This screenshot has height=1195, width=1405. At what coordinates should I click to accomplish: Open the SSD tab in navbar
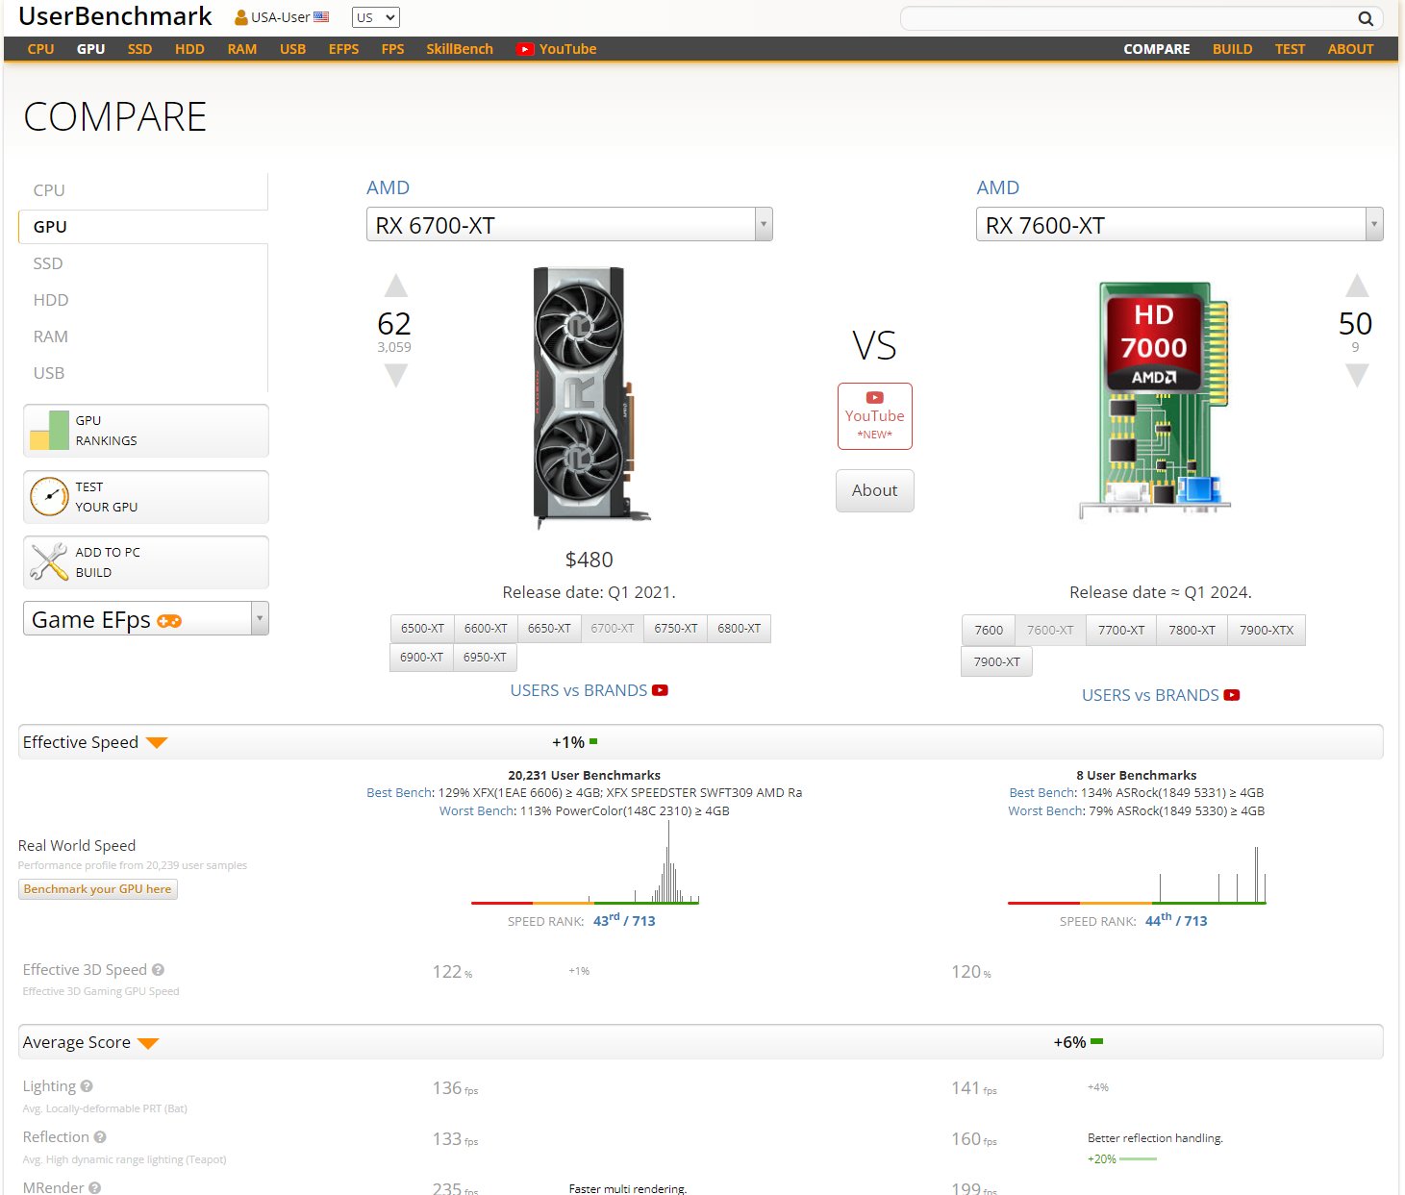point(139,49)
